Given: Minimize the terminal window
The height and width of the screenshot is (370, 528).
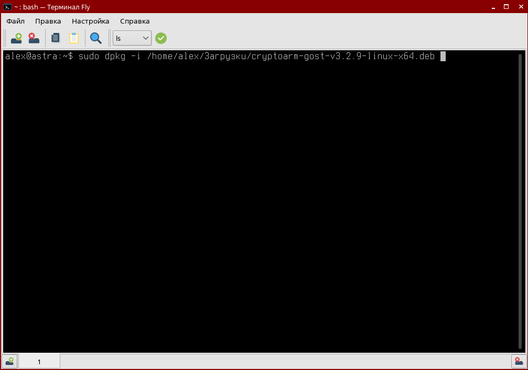Looking at the screenshot, I should 492,7.
